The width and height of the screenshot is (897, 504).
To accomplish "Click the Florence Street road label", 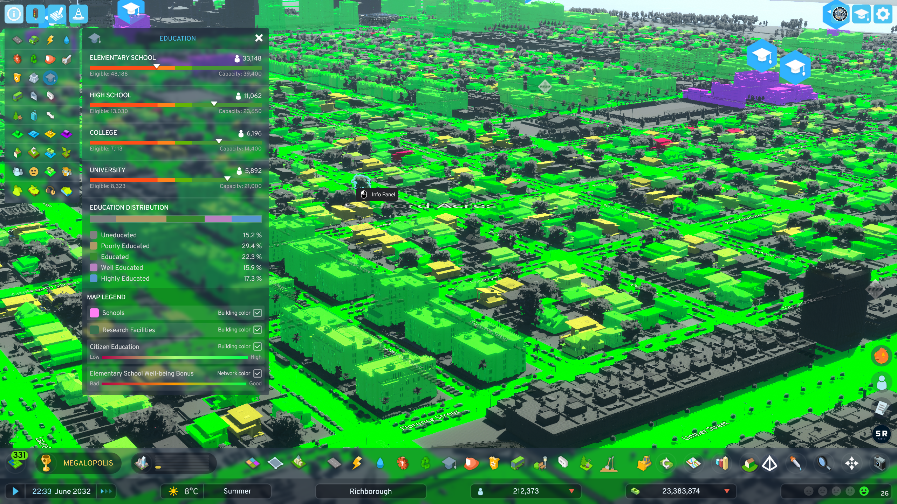I will pos(430,420).
